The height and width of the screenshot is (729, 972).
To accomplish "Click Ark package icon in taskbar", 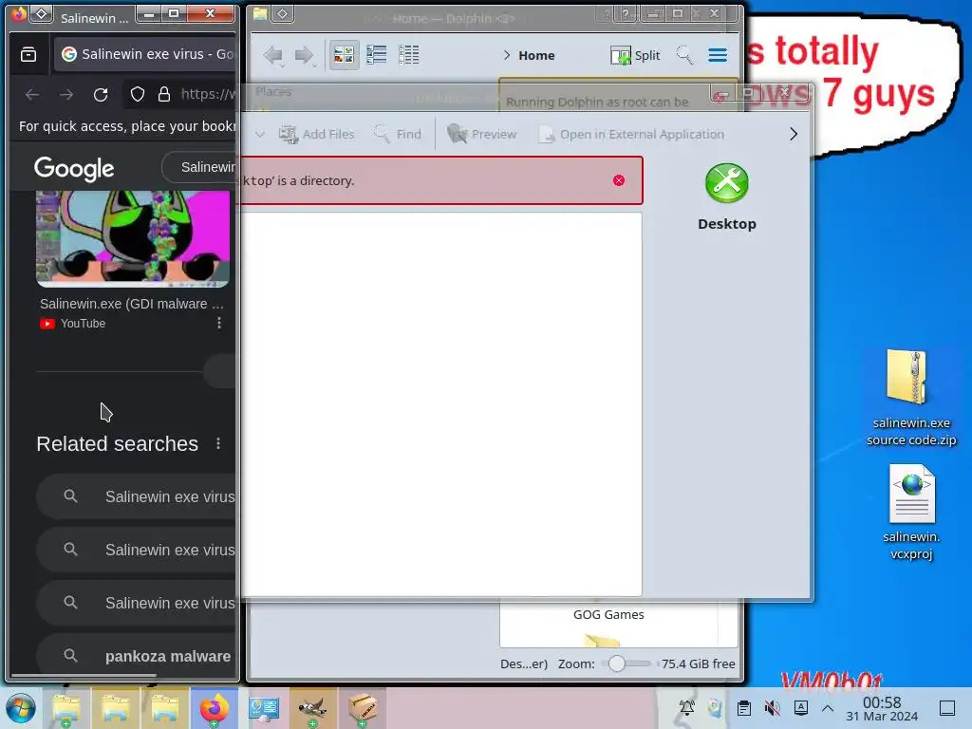I will (362, 708).
